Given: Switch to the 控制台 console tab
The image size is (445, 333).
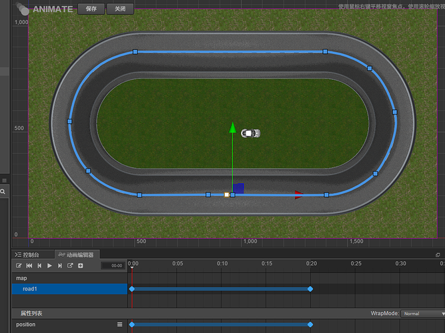Looking at the screenshot, I should click(31, 254).
